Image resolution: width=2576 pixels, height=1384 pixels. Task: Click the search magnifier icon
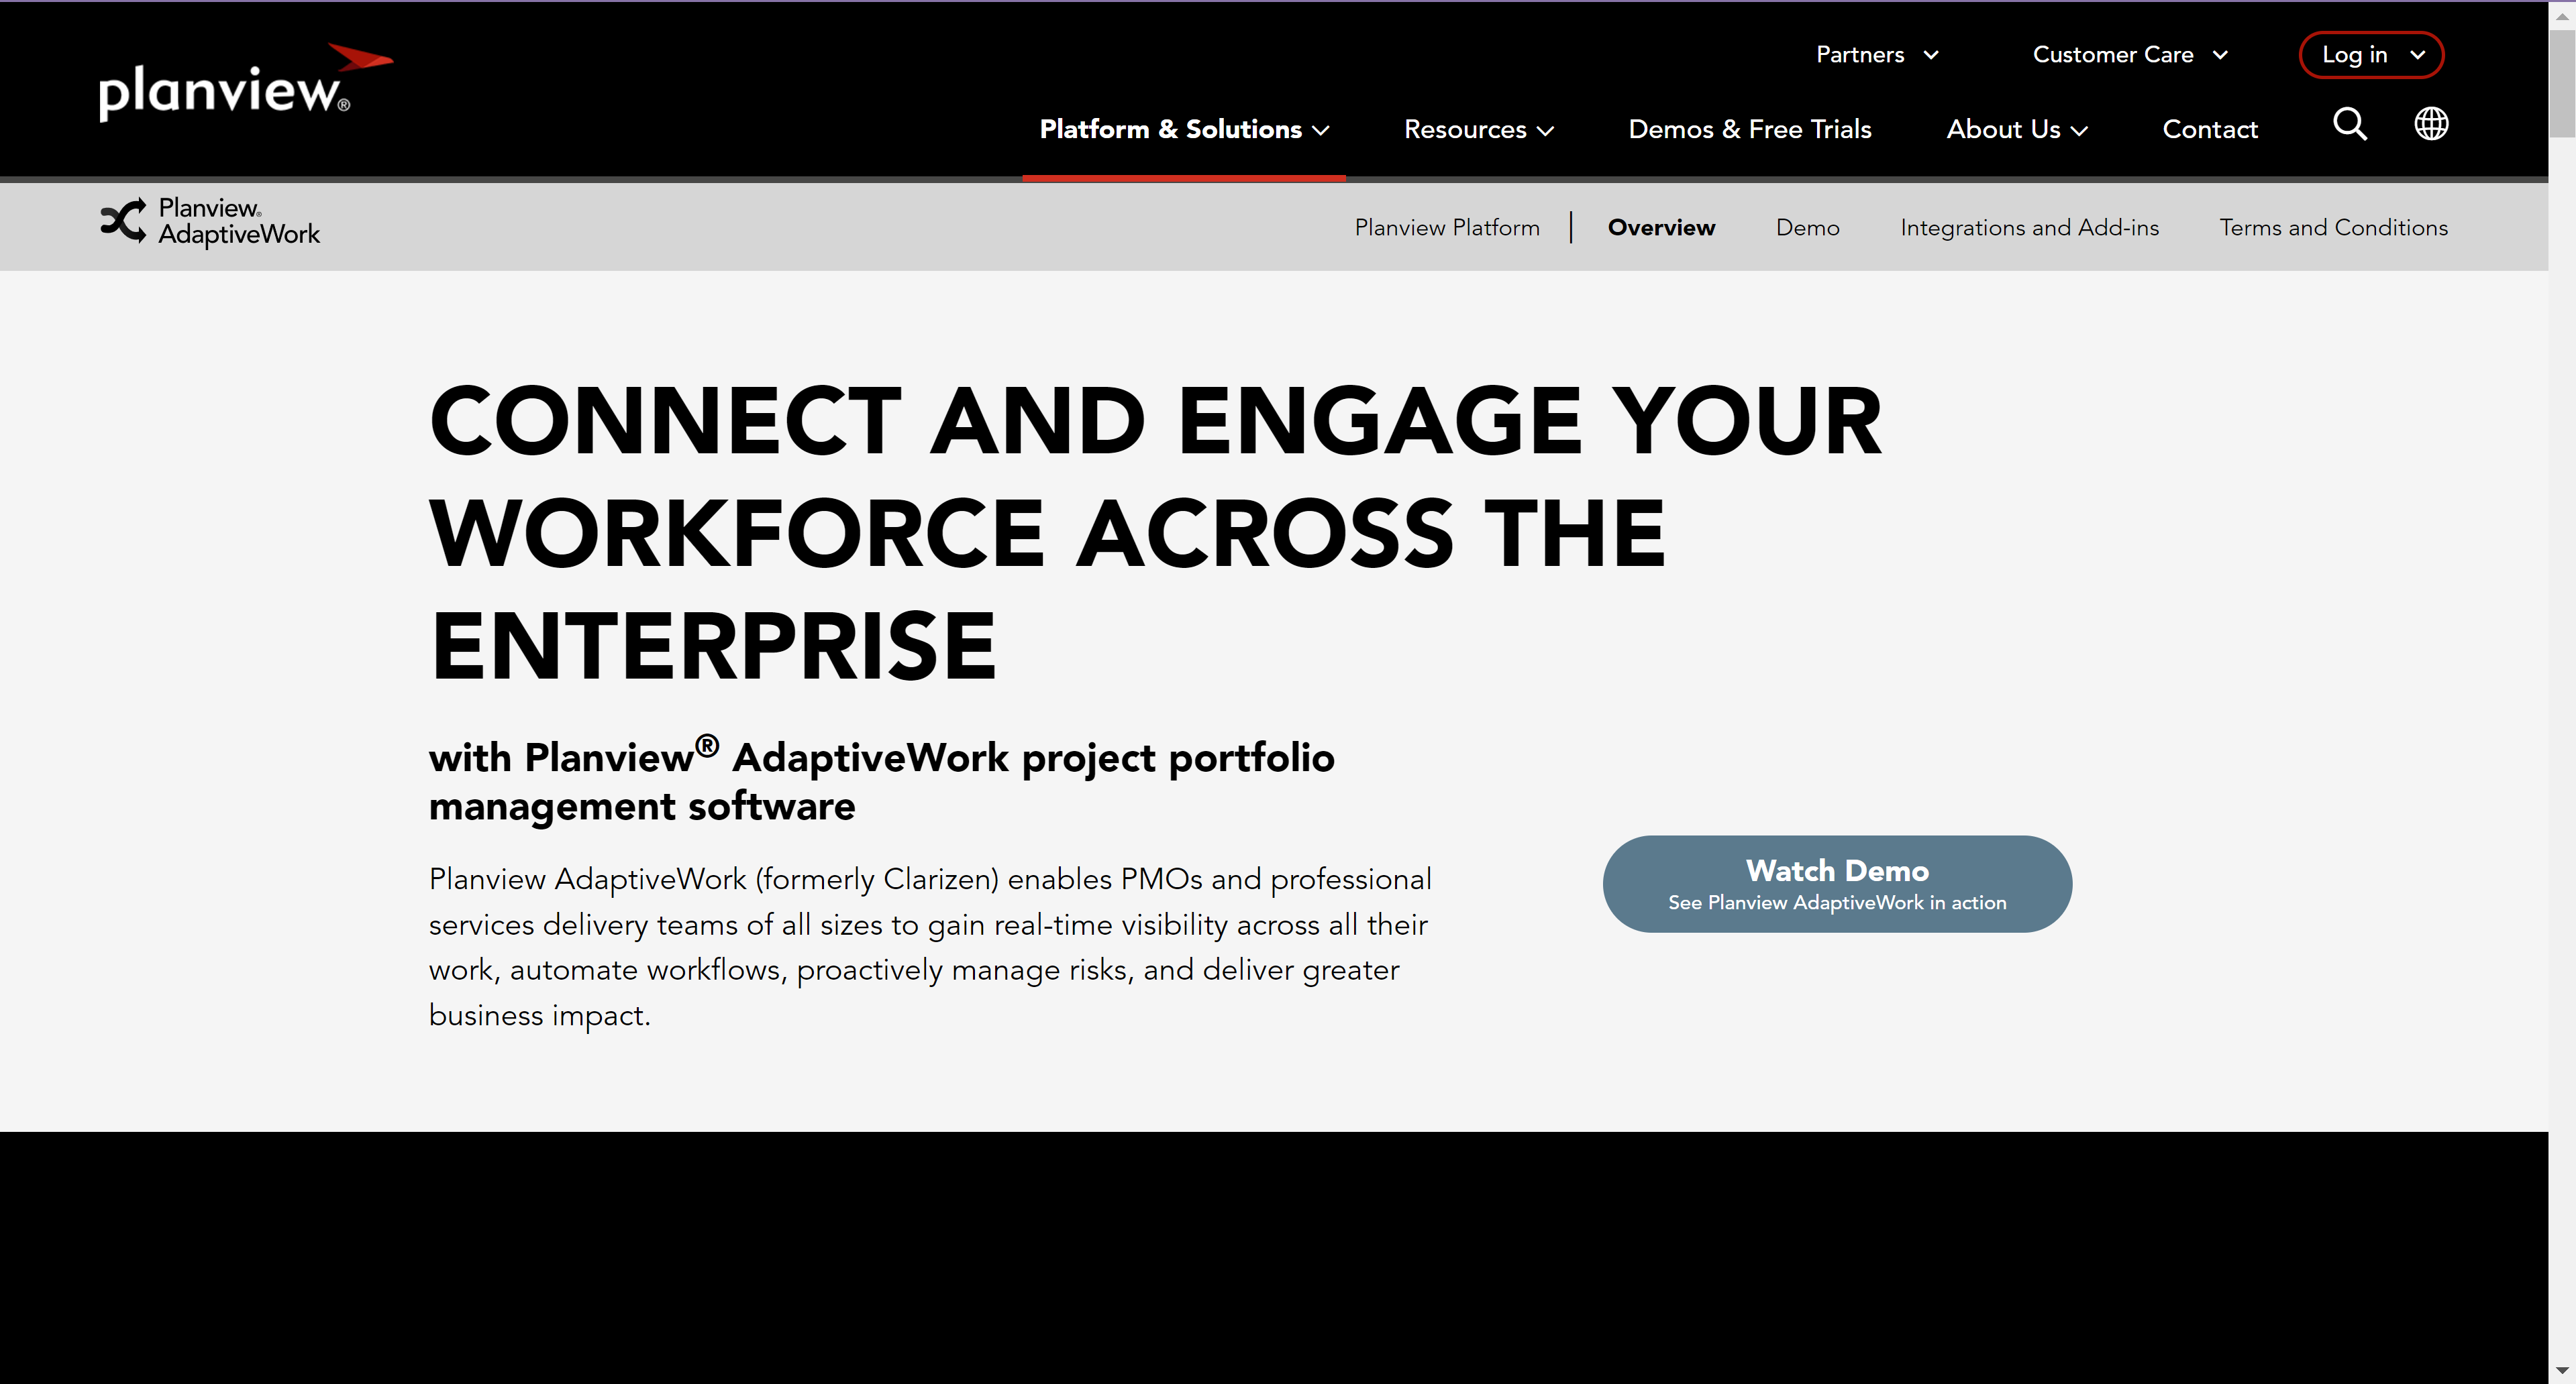tap(2349, 124)
